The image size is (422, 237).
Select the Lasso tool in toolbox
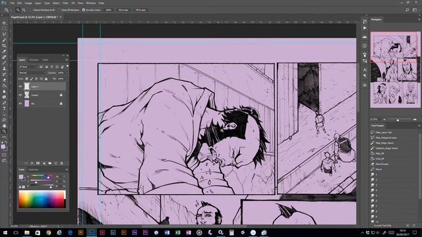pos(4,34)
